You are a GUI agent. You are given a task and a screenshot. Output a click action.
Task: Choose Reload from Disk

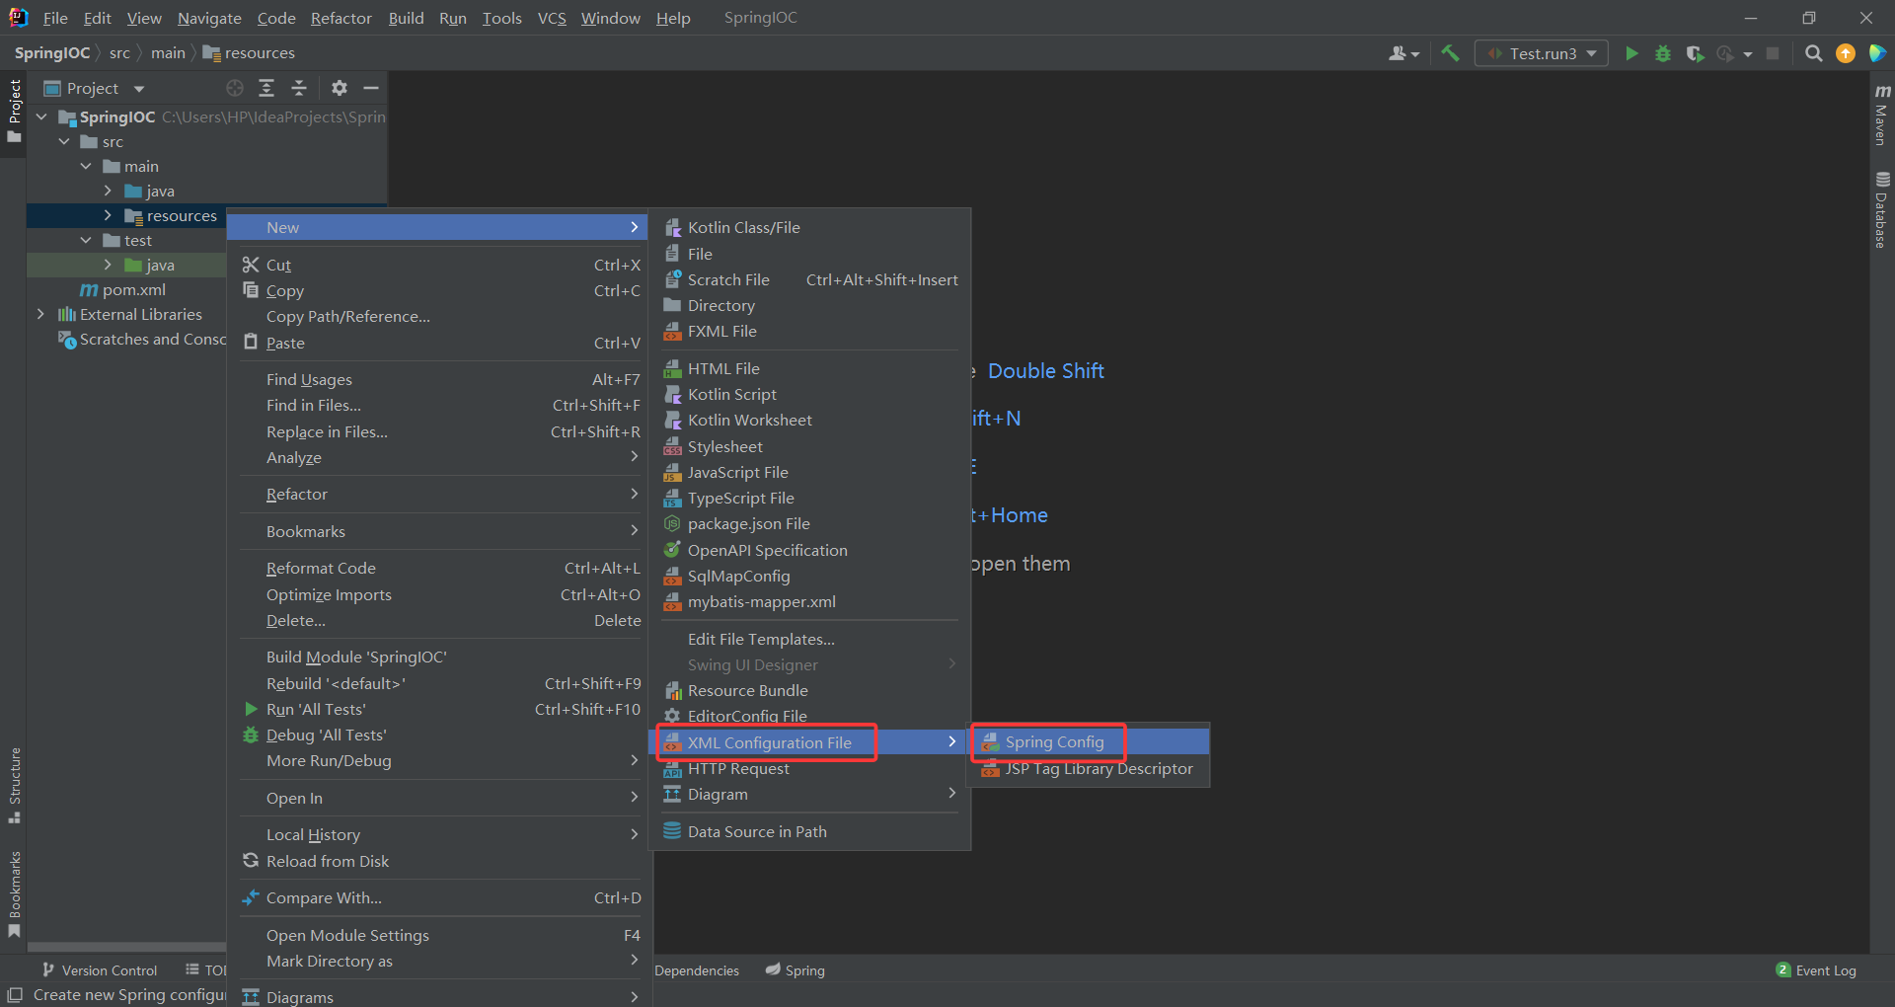pos(439,861)
